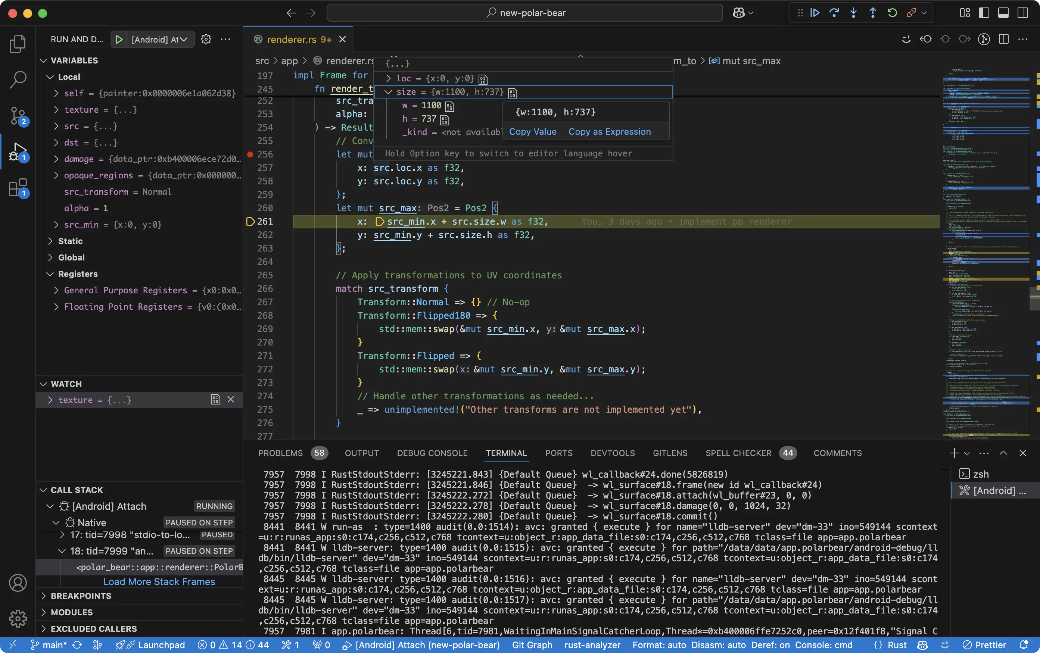Switch to PORTS tab
The image size is (1040, 653).
[x=558, y=453]
